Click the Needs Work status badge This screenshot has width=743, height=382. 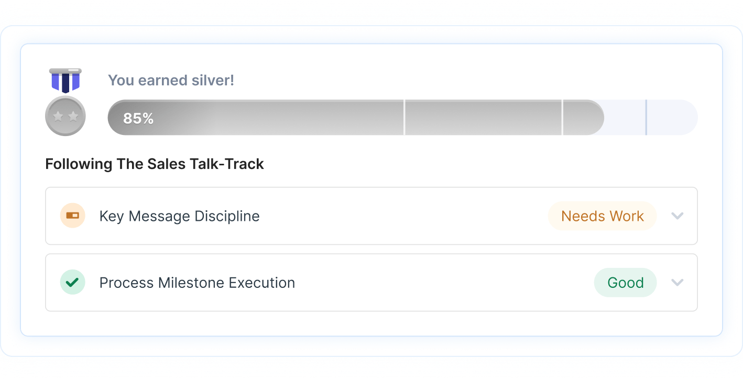(x=602, y=216)
